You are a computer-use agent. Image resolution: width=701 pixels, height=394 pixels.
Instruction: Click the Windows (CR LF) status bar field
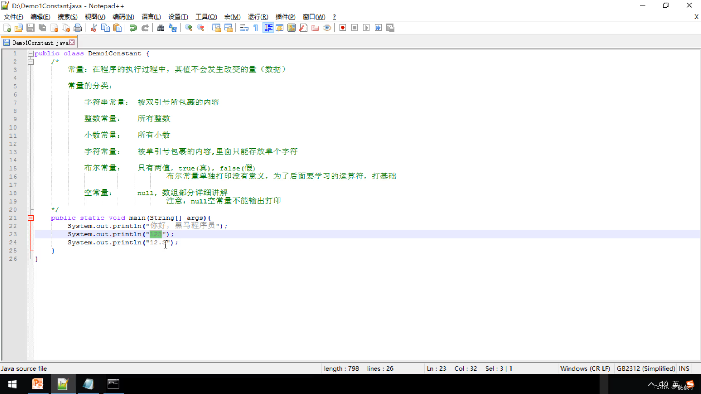[x=585, y=368]
